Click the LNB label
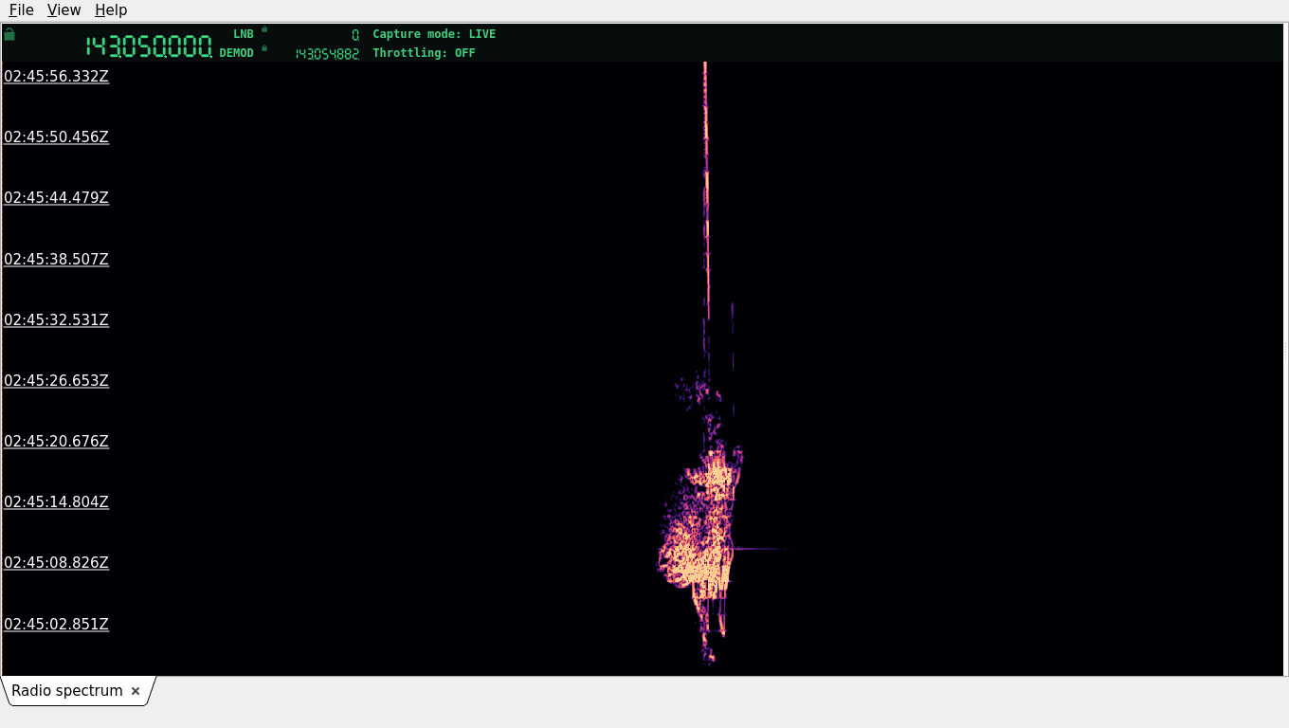This screenshot has height=728, width=1289. (x=244, y=34)
